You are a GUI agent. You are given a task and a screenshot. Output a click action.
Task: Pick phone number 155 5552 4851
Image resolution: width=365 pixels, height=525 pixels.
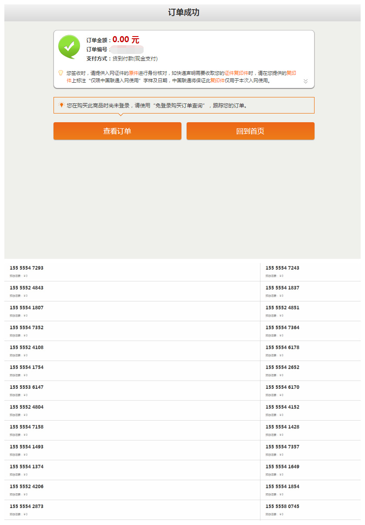(x=282, y=308)
